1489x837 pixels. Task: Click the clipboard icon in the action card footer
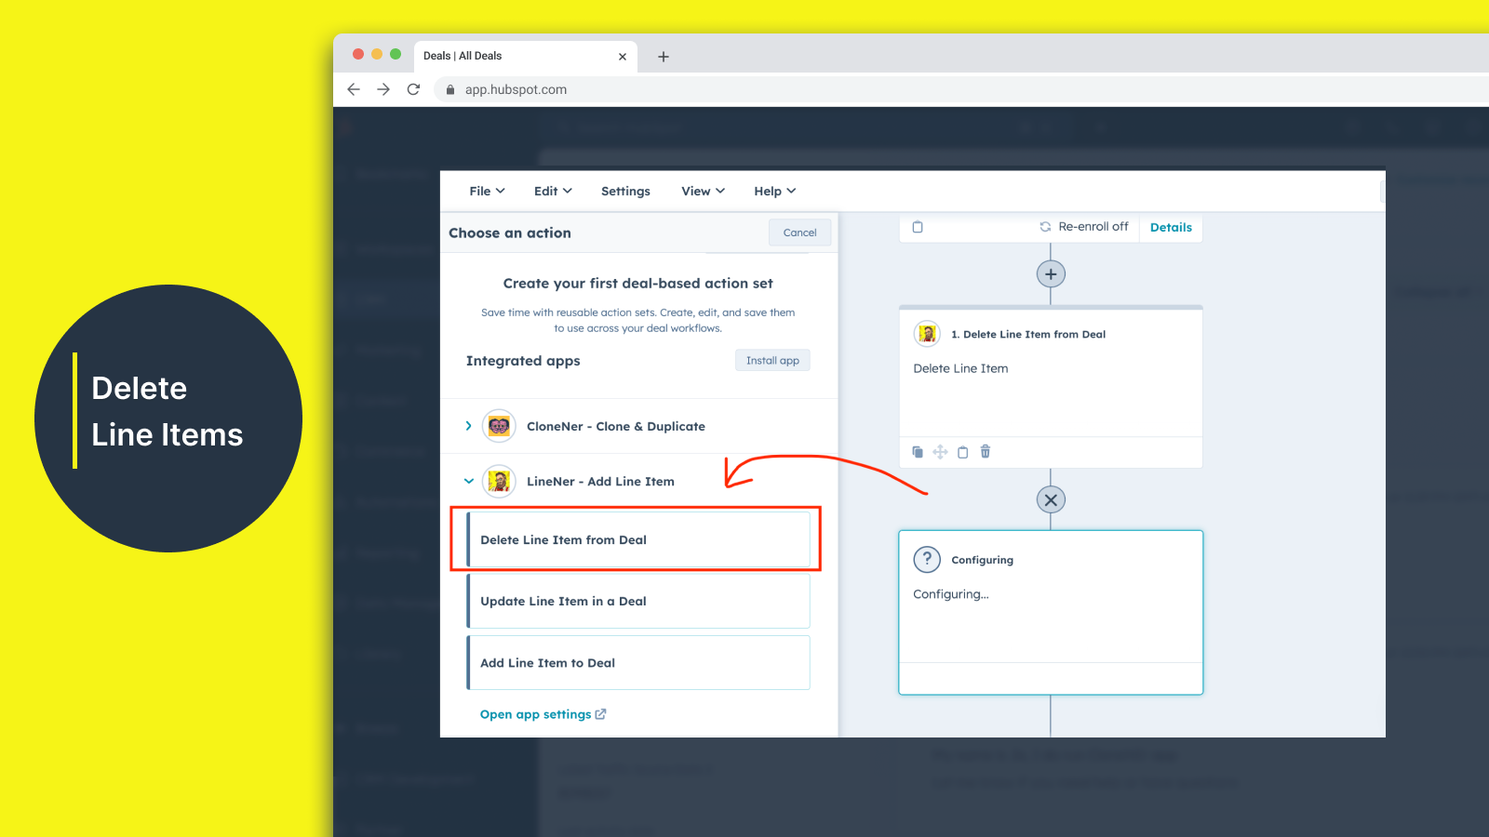pyautogui.click(x=962, y=452)
